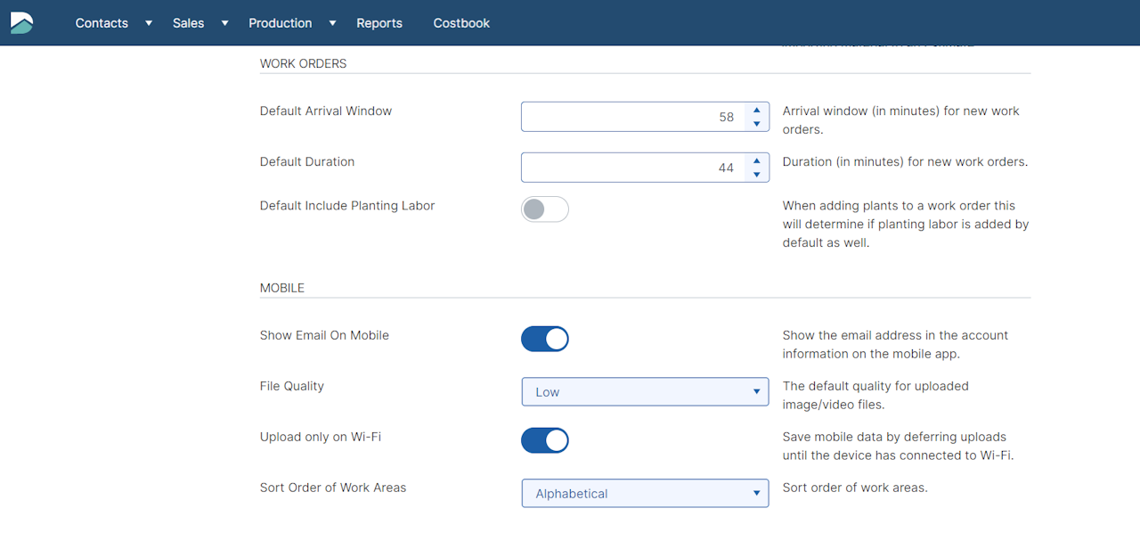Click the Sales nav link

[x=188, y=23]
